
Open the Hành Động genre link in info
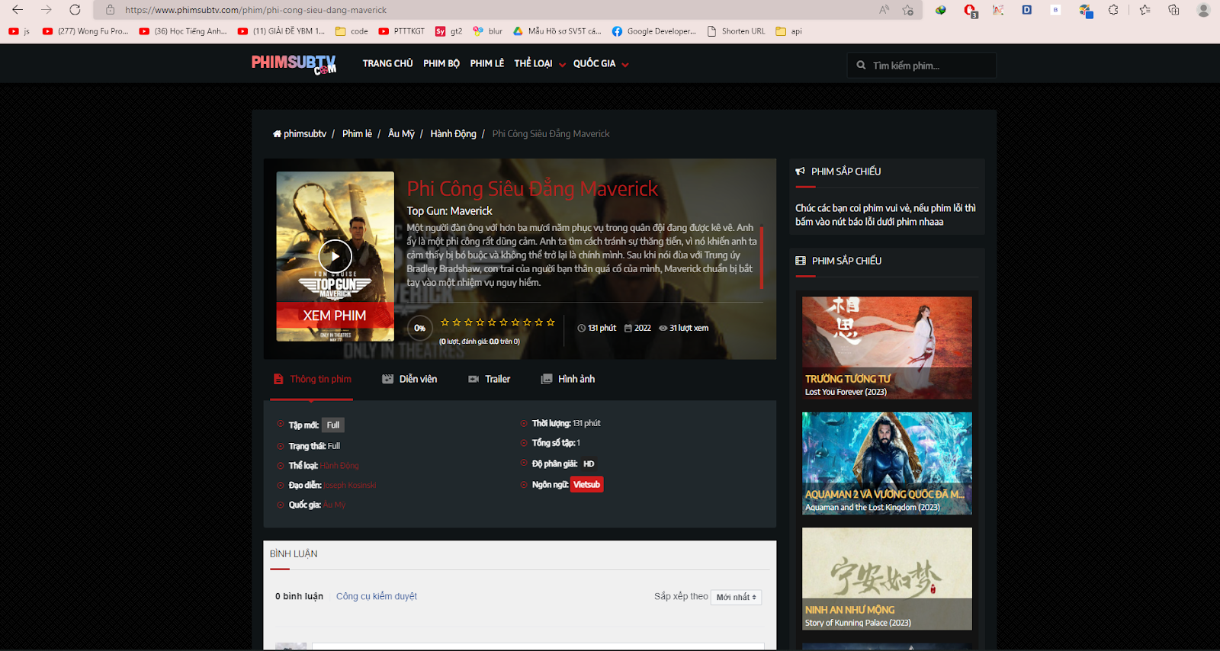339,466
